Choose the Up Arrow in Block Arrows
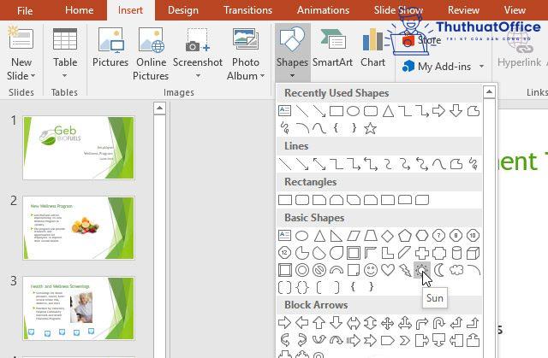 319,323
